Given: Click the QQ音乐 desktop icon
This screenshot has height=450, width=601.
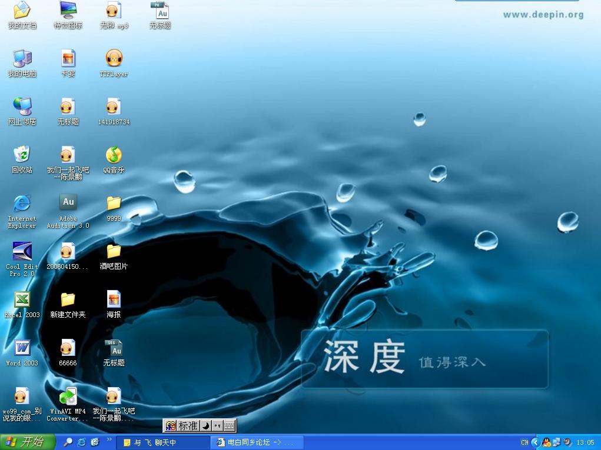Looking at the screenshot, I should 114,155.
